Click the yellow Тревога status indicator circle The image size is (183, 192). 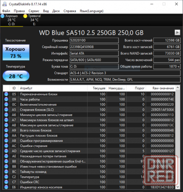tap(25, 16)
